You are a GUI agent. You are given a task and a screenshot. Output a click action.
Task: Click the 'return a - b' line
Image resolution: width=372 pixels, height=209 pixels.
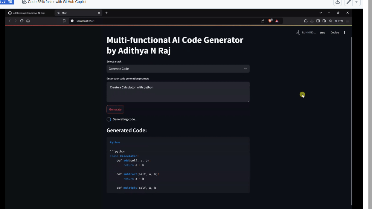tap(134, 179)
